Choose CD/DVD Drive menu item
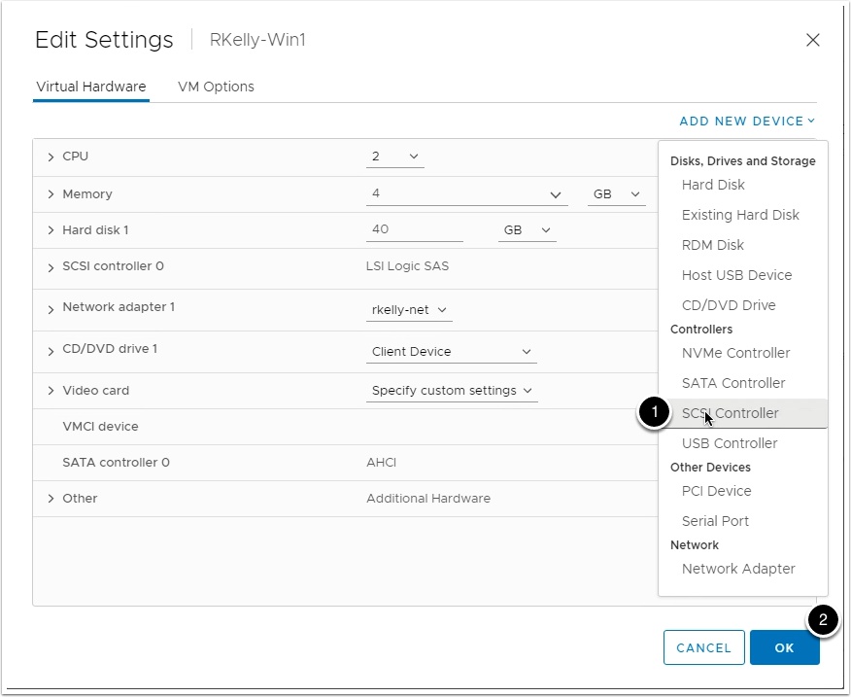 [729, 305]
